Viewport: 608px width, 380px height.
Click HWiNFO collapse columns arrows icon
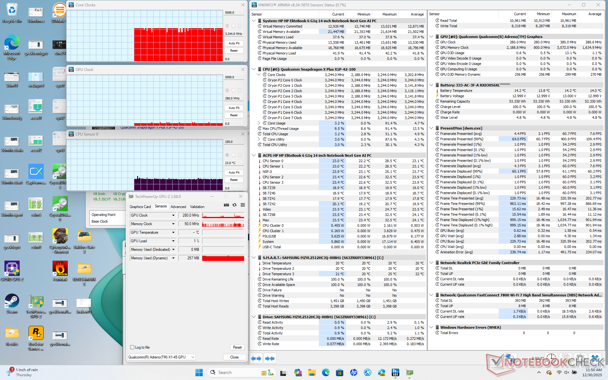click(270, 358)
